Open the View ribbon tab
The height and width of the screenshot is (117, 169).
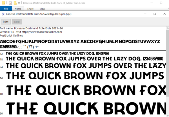pyautogui.click(x=42, y=9)
